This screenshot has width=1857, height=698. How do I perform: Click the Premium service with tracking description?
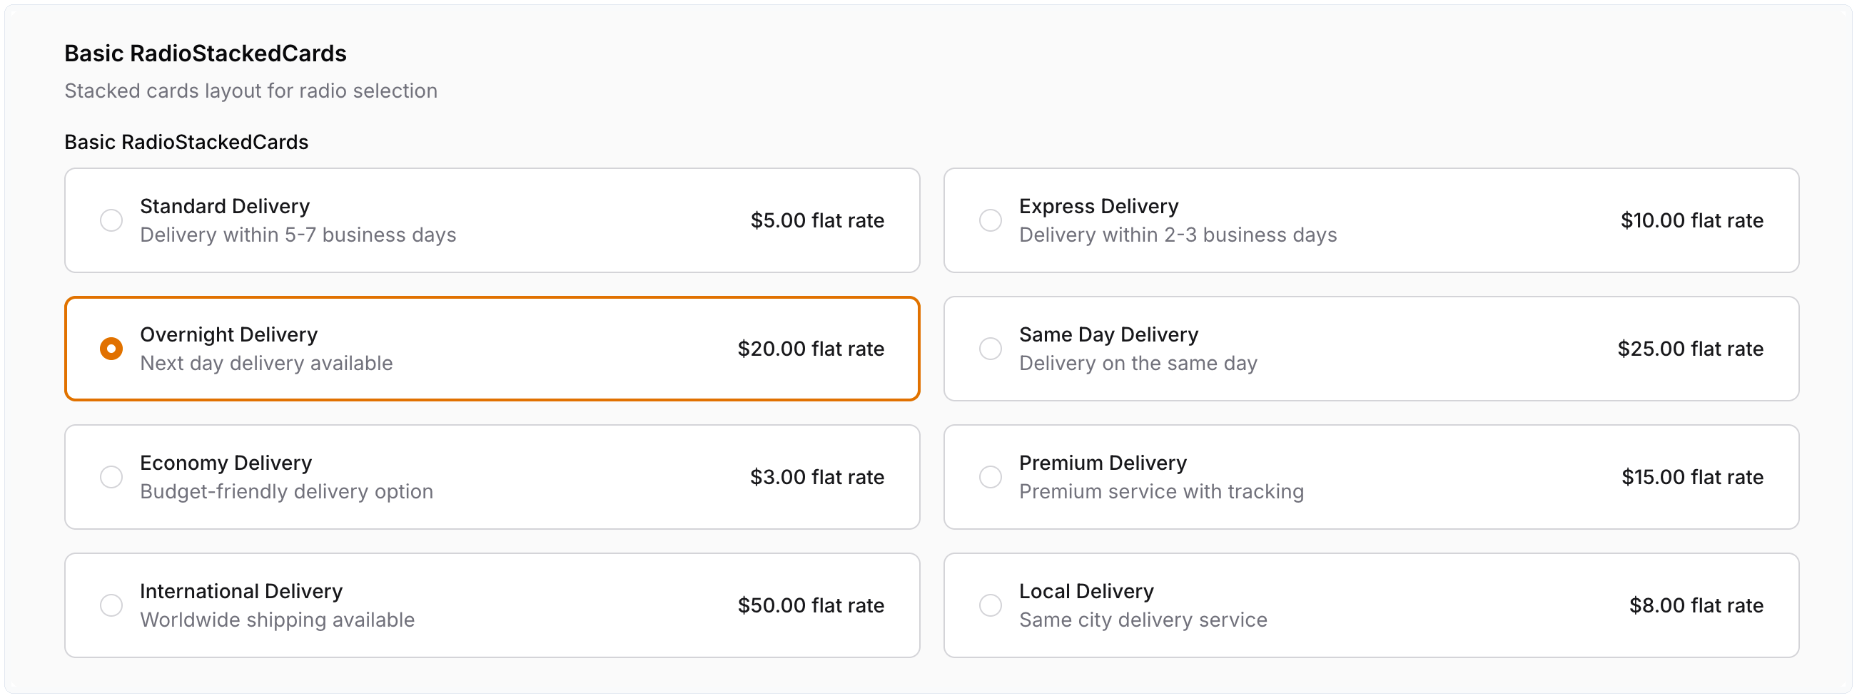pyautogui.click(x=1160, y=492)
